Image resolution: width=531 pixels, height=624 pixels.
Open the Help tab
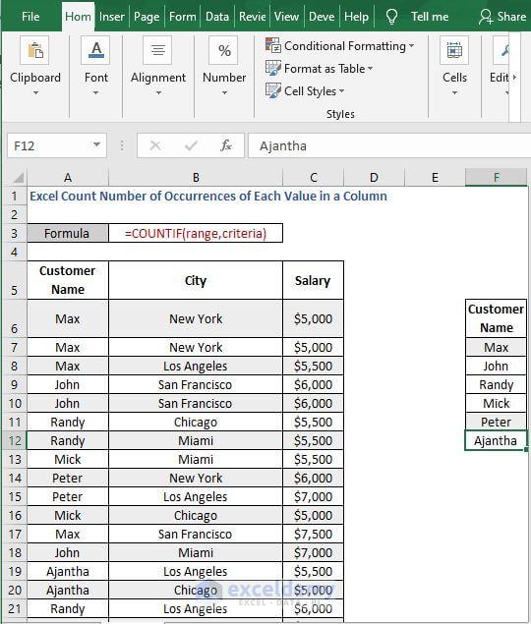click(x=356, y=17)
